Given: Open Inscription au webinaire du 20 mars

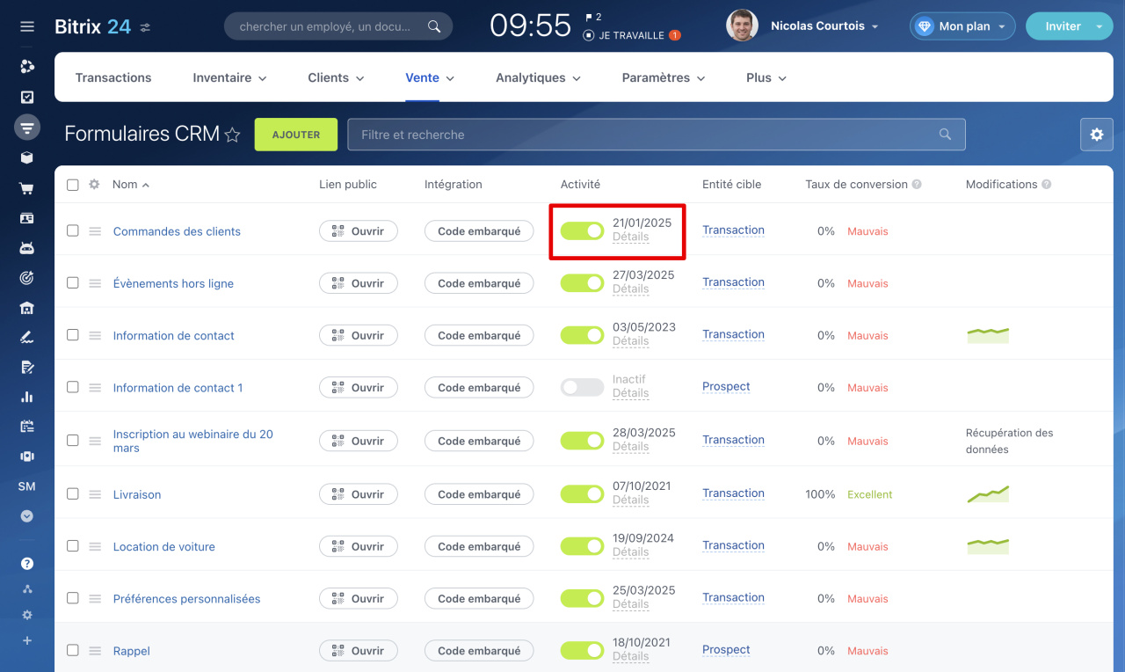Looking at the screenshot, I should [193, 441].
